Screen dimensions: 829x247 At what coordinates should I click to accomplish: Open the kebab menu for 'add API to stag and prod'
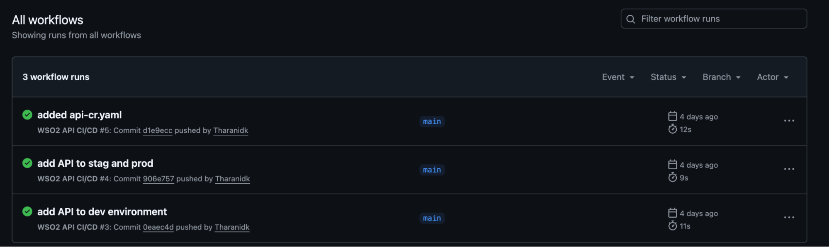pyautogui.click(x=789, y=168)
